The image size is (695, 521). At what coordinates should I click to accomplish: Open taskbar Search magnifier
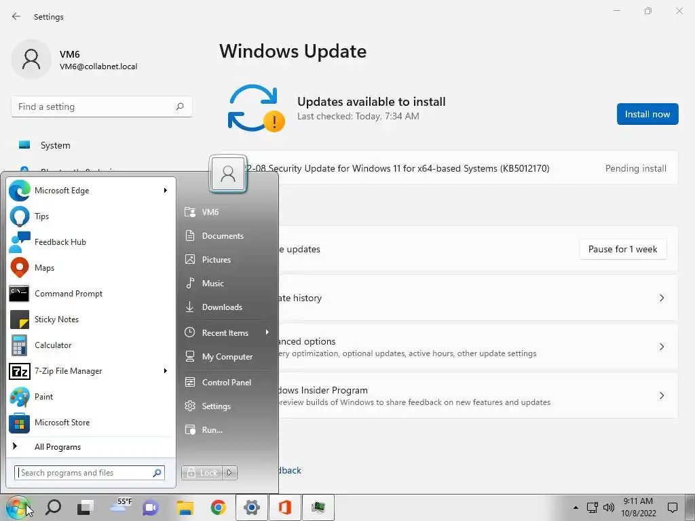(53, 507)
